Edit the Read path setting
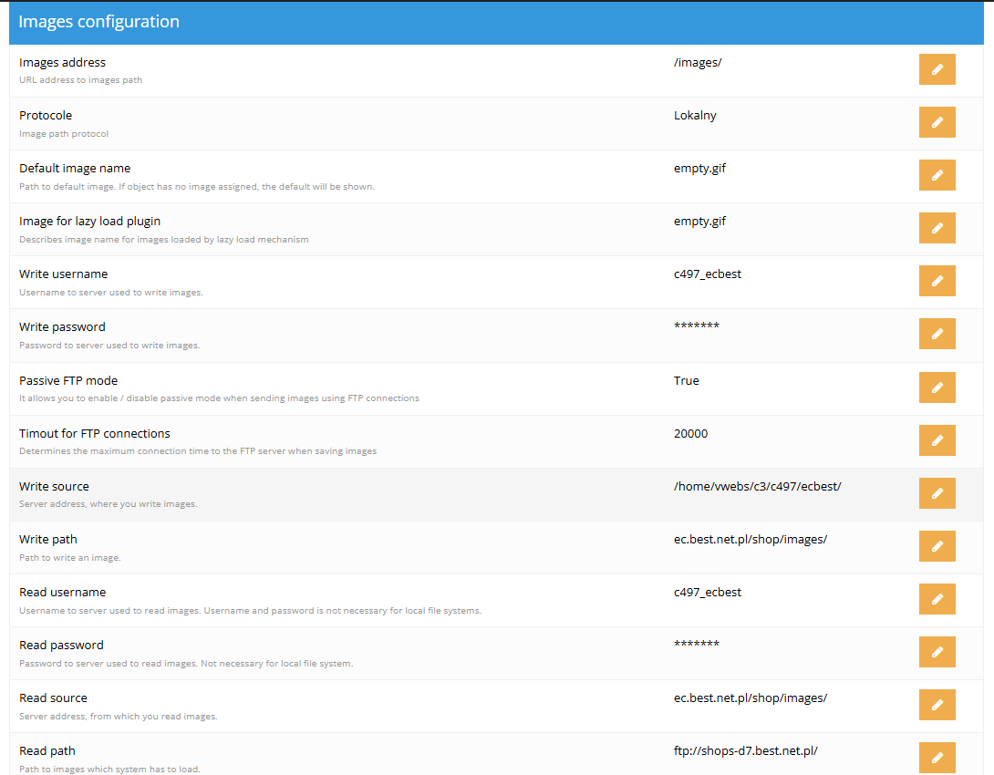The image size is (994, 775). tap(937, 758)
